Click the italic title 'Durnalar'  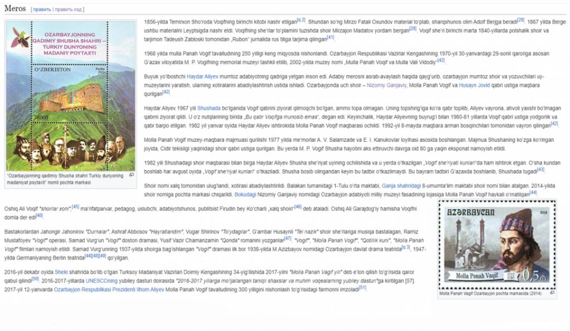tap(97, 232)
